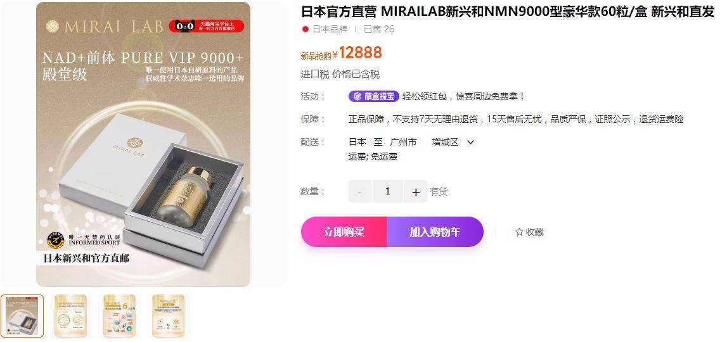Click the red dot beside 日本品牌
Viewport: 727px width, 342px height.
[305, 29]
